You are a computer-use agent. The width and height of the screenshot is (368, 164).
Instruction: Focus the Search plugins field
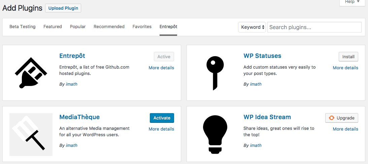314,27
